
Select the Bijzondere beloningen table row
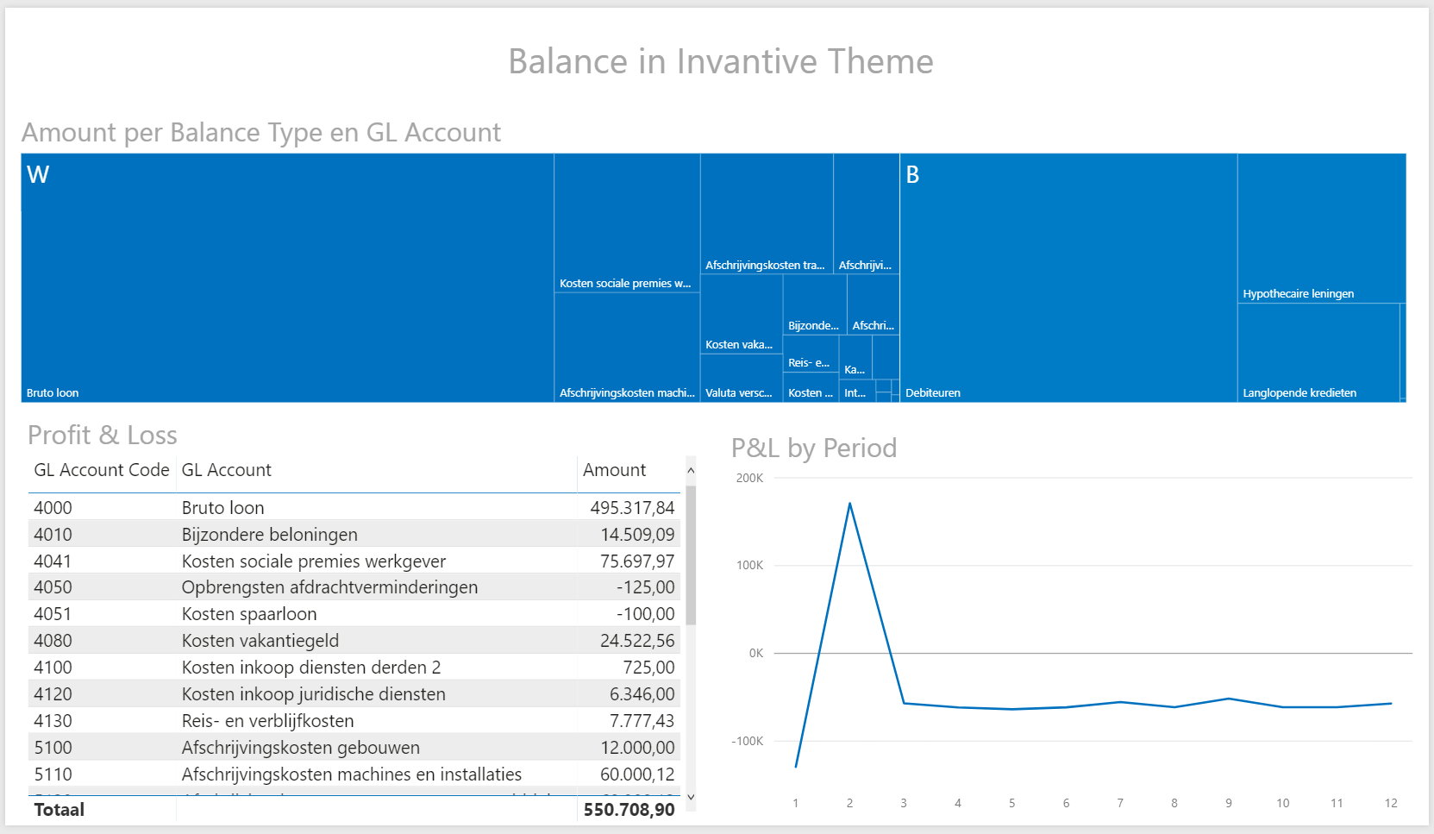(x=354, y=534)
